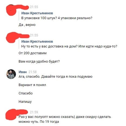The height and width of the screenshot is (126, 126).
Task: Select the message 'Вариант я понял'
Action: pyautogui.click(x=32, y=85)
